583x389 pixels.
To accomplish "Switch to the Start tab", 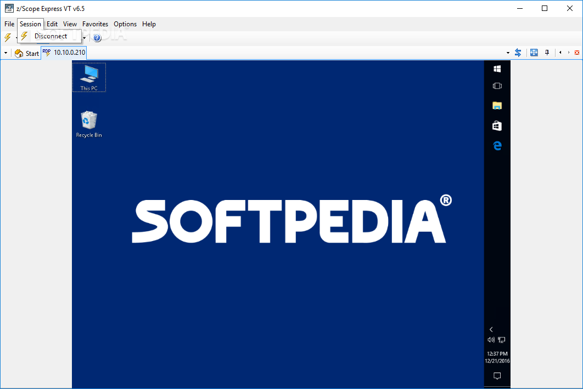I will pos(27,54).
